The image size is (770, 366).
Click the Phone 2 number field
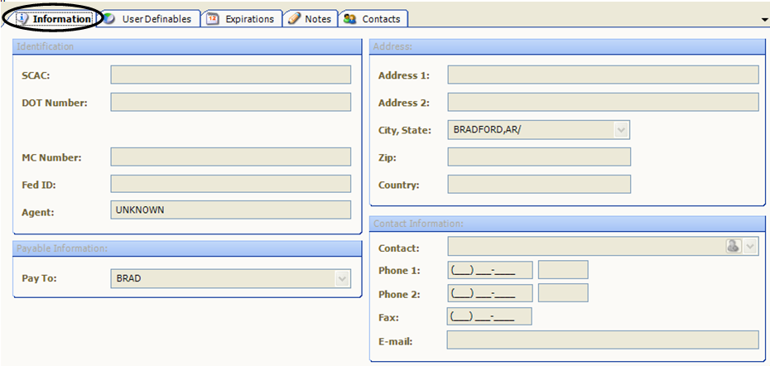490,293
